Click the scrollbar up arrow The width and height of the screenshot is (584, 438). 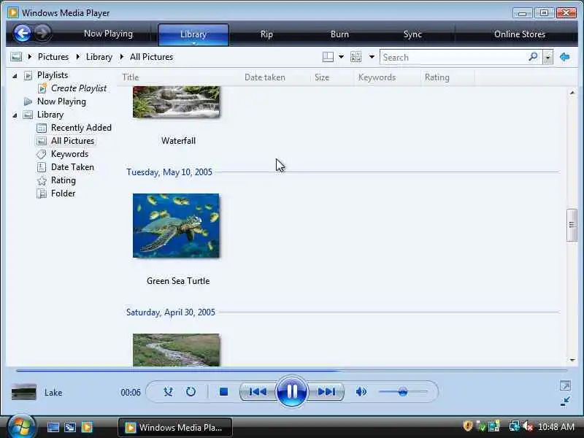[x=572, y=93]
